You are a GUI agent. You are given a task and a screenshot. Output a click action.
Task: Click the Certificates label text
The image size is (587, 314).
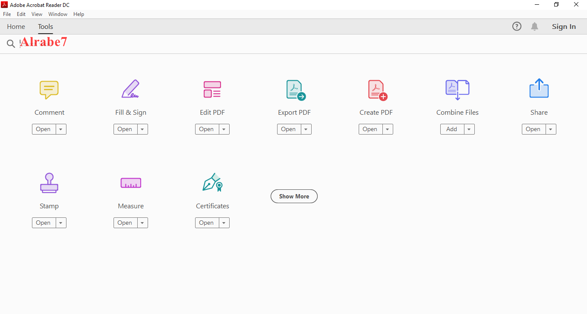click(x=212, y=206)
